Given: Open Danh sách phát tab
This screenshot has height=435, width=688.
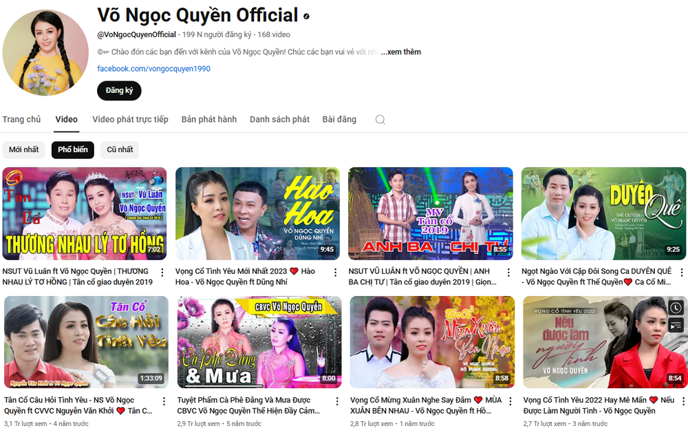Looking at the screenshot, I should [x=279, y=119].
